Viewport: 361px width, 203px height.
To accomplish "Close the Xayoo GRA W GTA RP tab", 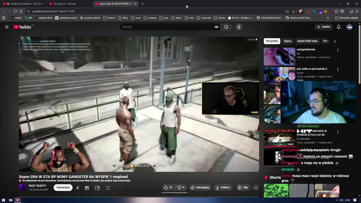I will [135, 4].
